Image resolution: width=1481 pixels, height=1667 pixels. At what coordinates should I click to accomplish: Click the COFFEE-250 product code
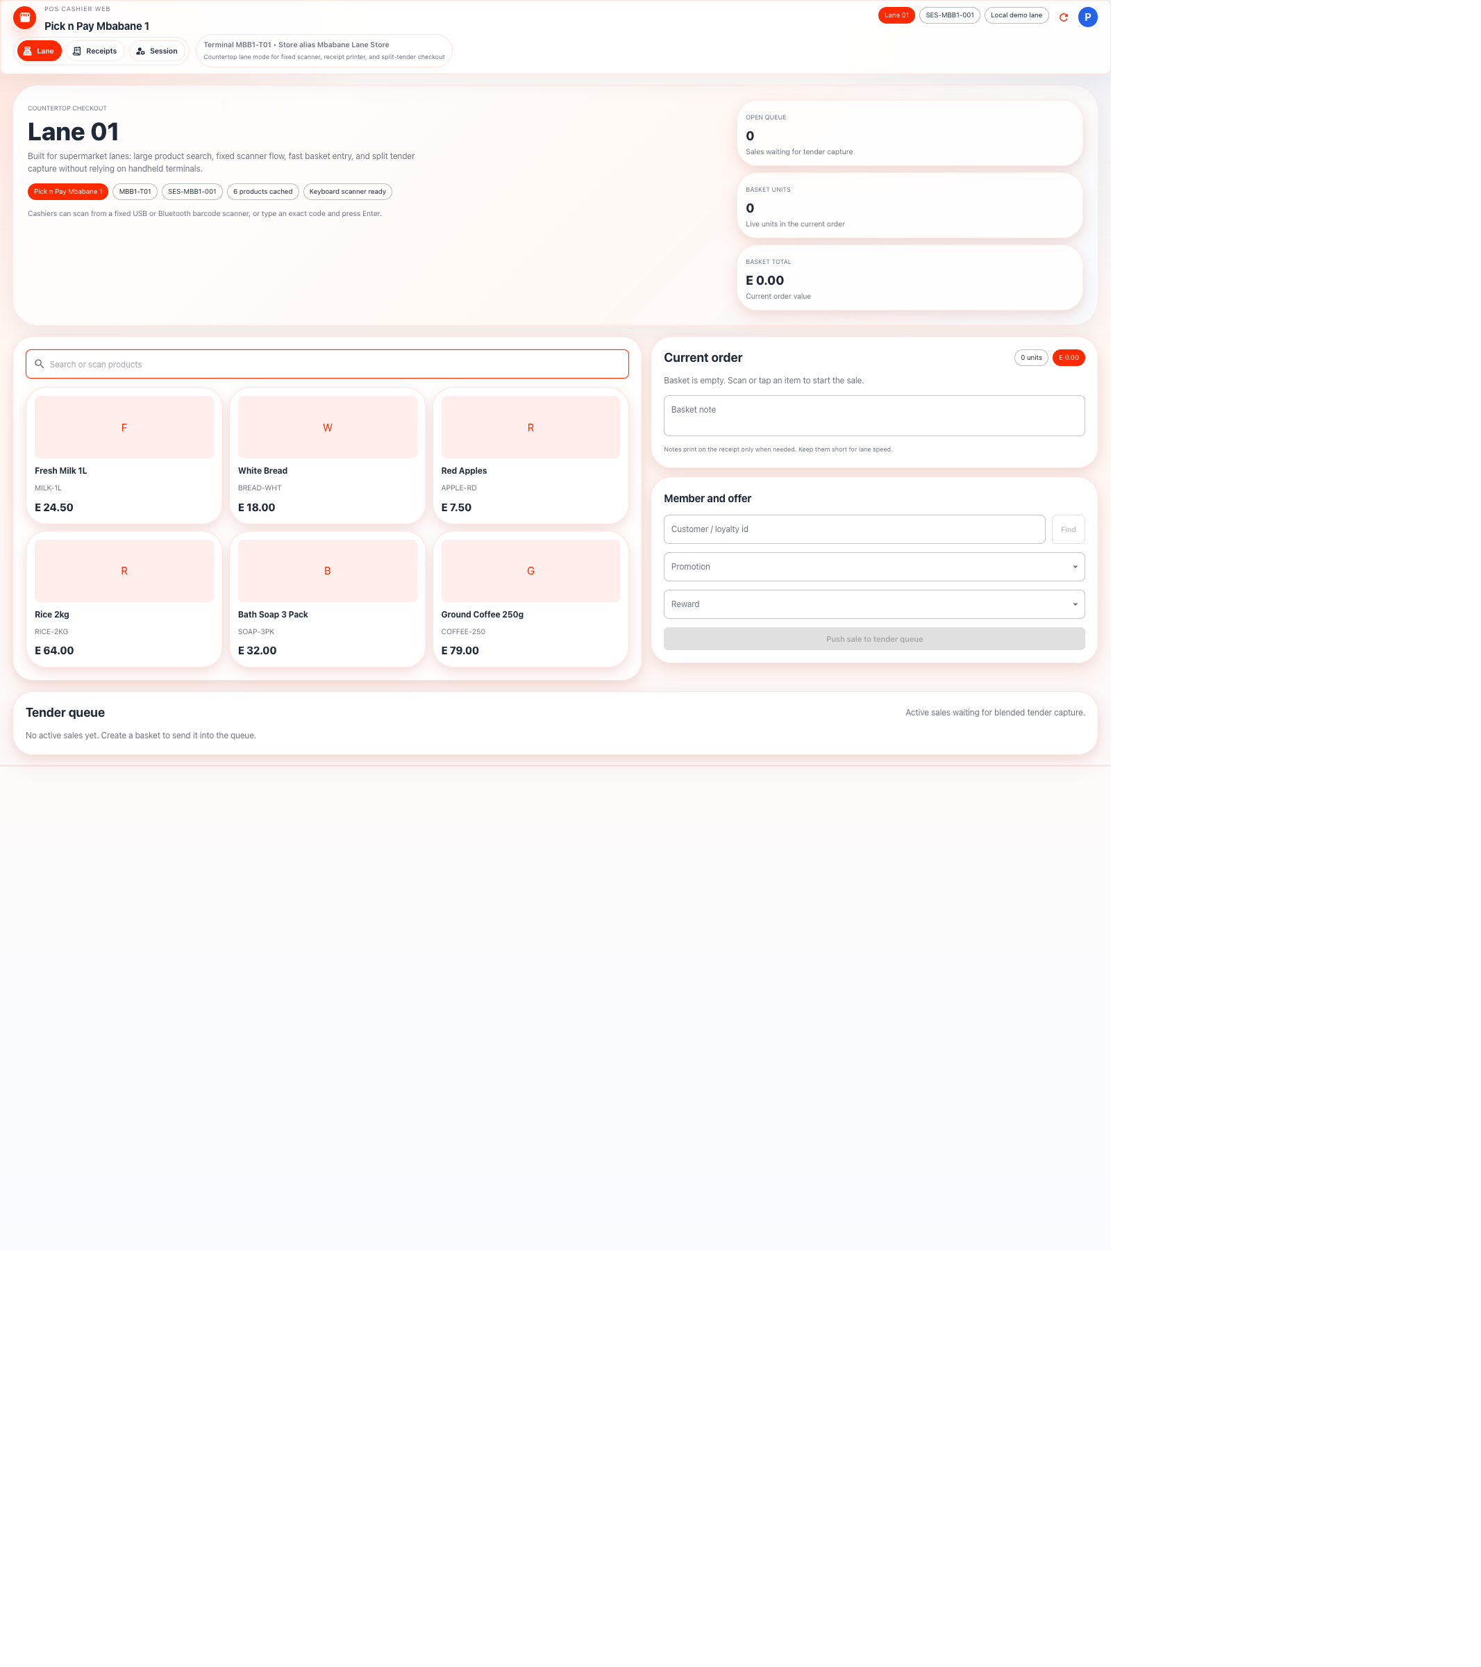463,632
